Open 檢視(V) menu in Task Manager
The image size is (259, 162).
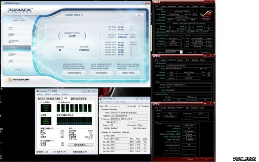click(x=57, y=94)
